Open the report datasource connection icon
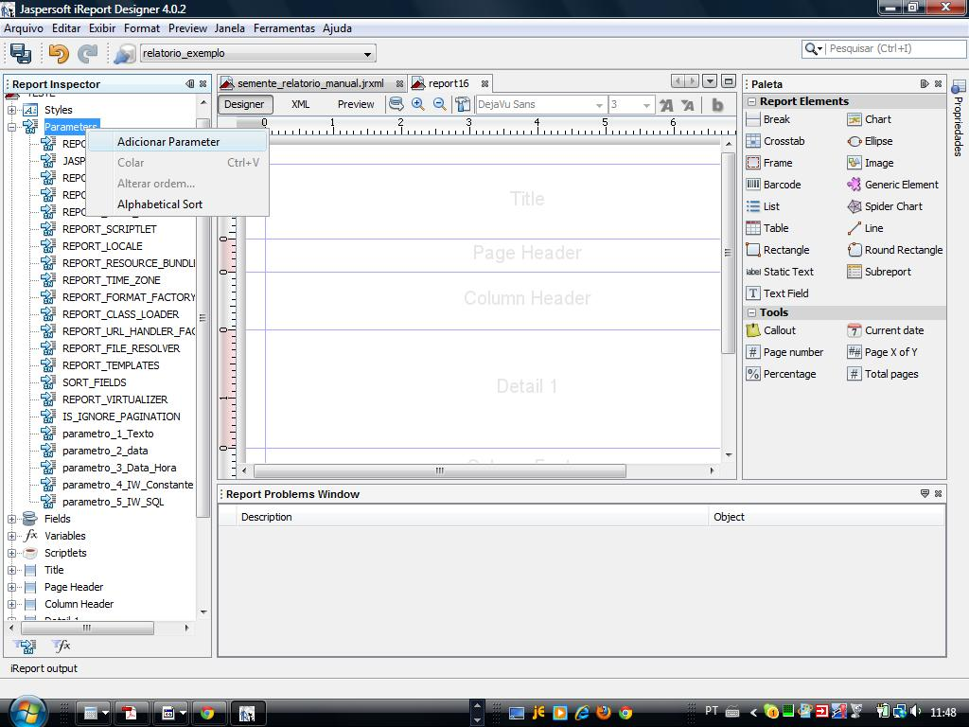 pos(124,54)
